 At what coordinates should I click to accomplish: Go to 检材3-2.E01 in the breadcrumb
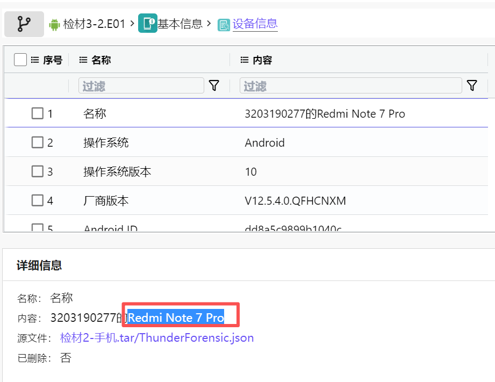[x=94, y=24]
